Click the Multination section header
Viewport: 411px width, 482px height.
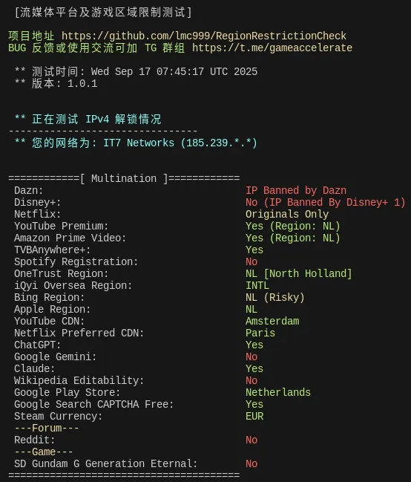[124, 178]
